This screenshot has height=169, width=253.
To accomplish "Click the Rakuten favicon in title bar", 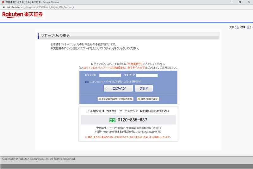I will click(3, 2).
